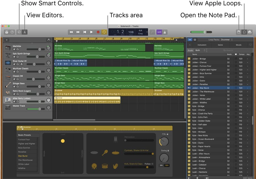Select the 16th swing button
The image size is (256, 179).
pyautogui.click(x=167, y=165)
